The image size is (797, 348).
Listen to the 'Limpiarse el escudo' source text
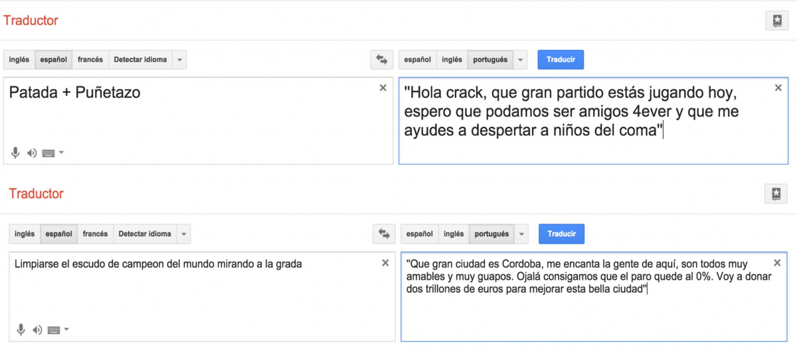coord(37,330)
